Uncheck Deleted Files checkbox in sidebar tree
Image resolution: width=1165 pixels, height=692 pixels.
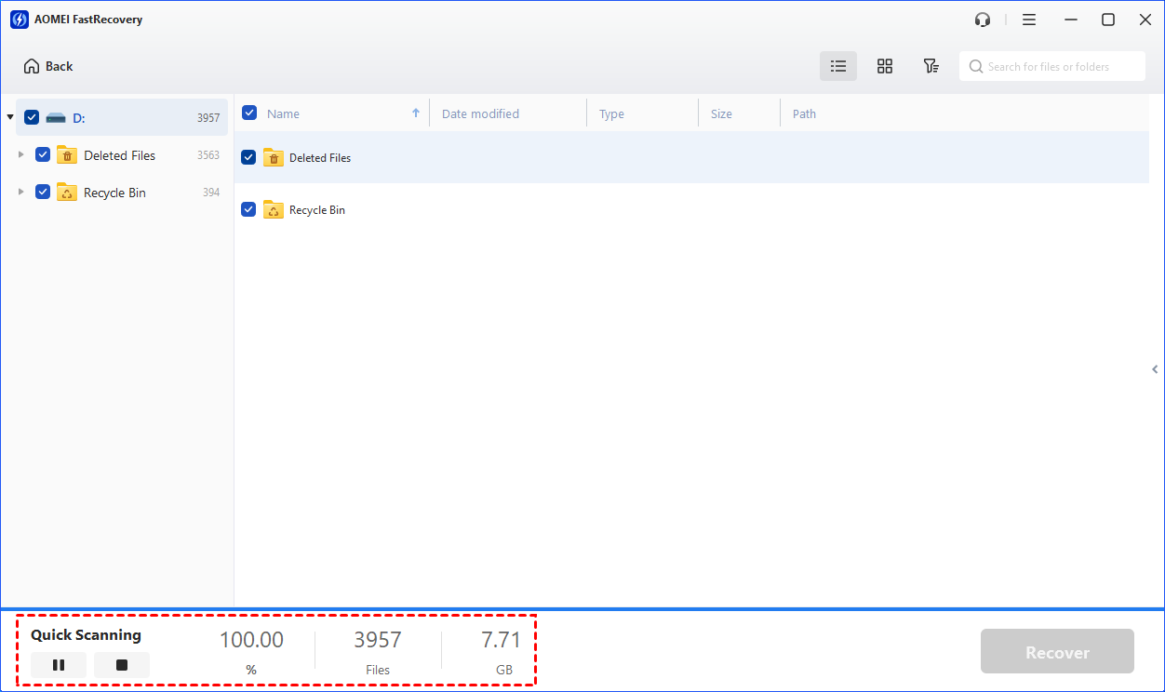coord(43,155)
